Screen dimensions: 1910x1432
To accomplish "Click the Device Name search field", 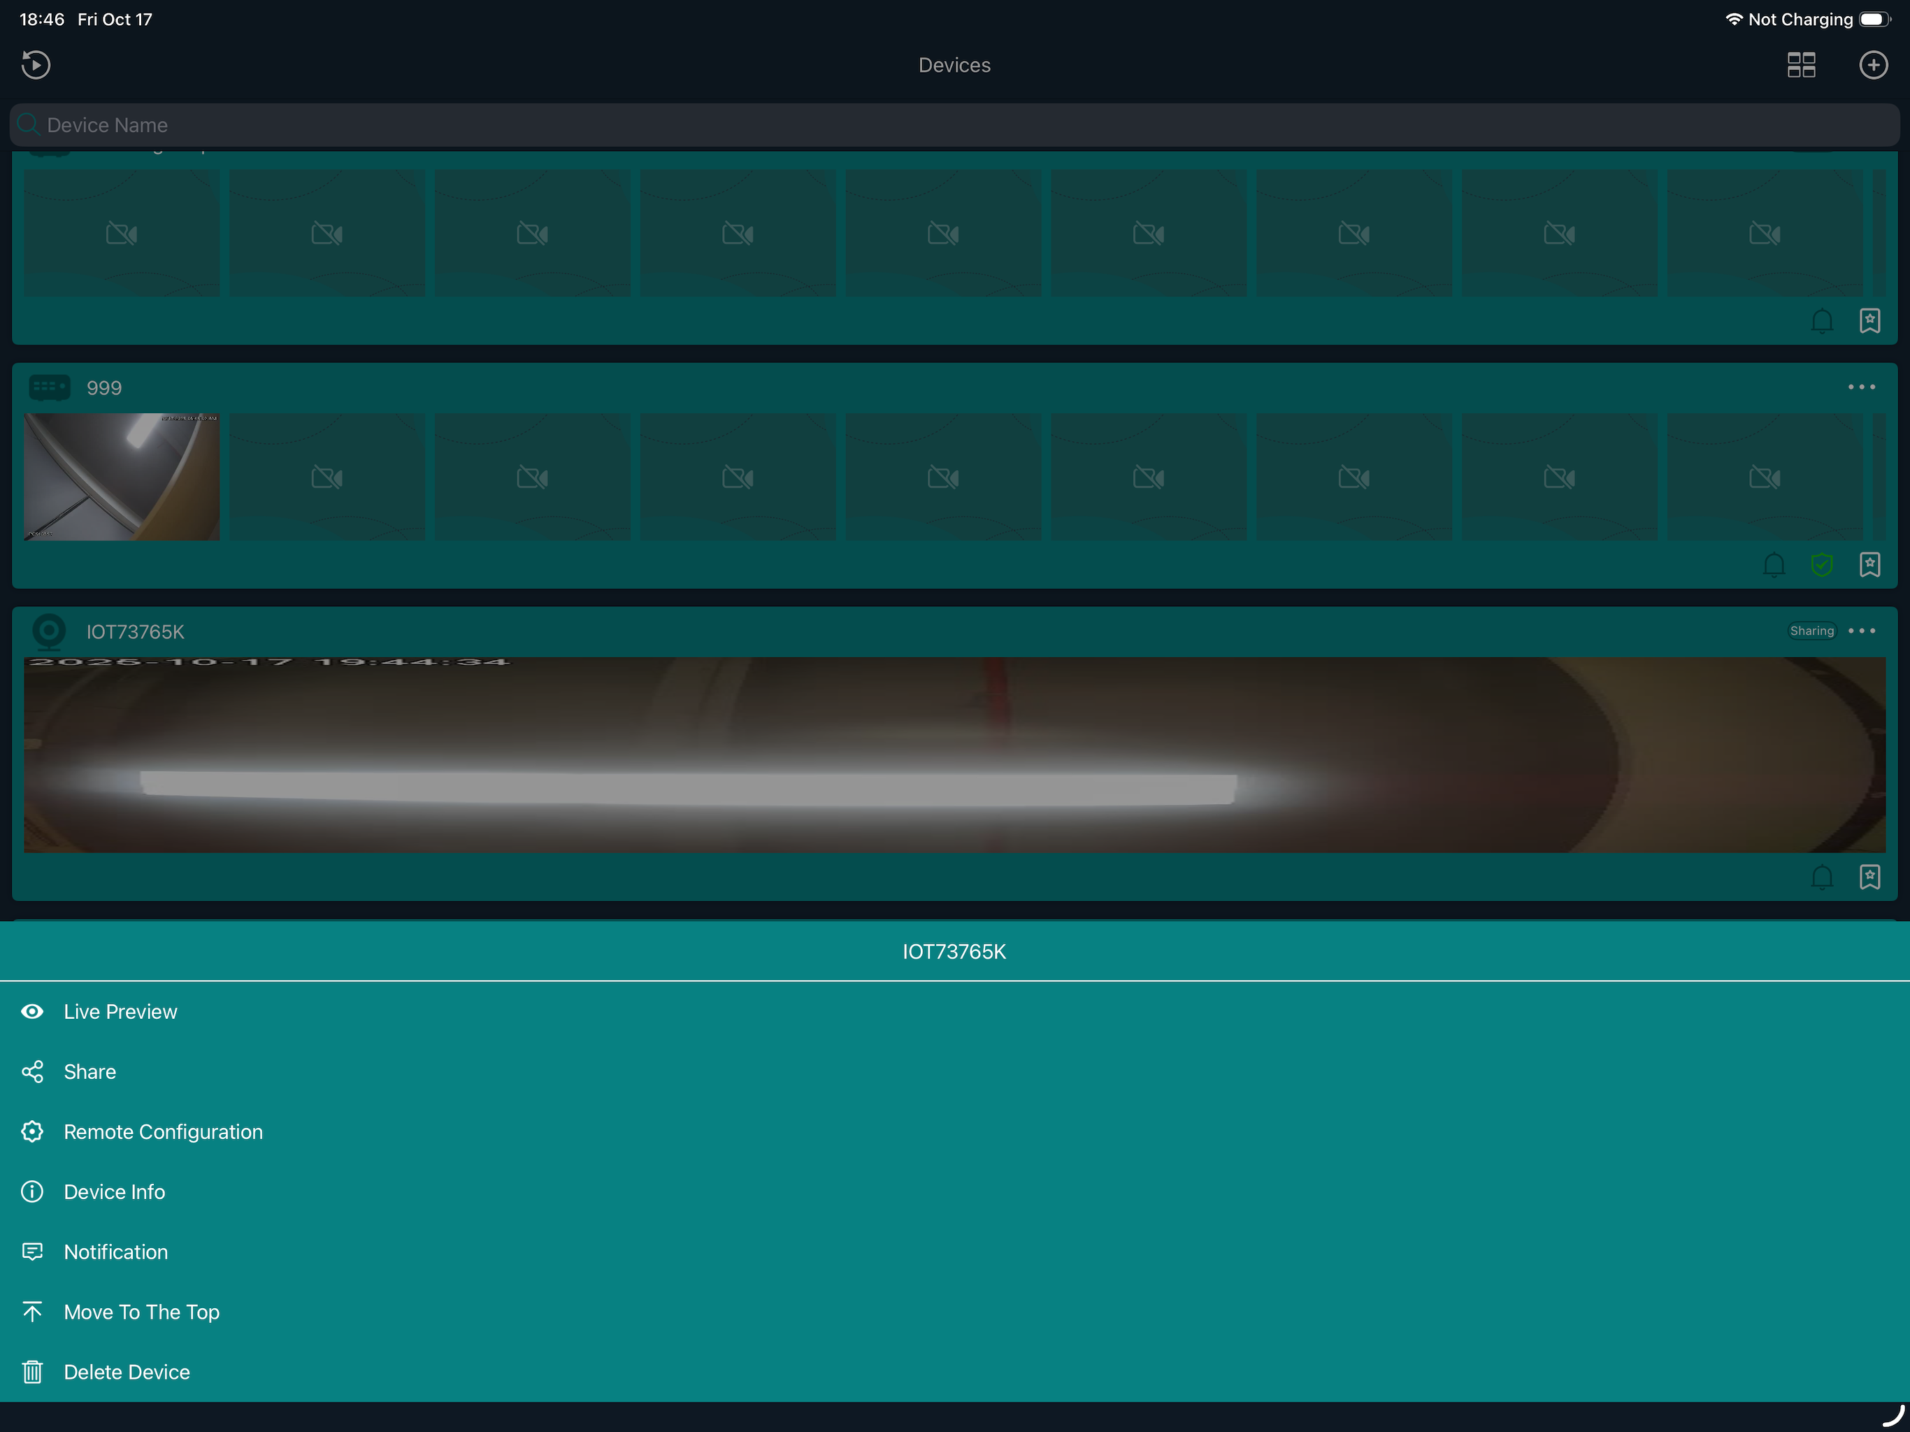I will point(954,125).
